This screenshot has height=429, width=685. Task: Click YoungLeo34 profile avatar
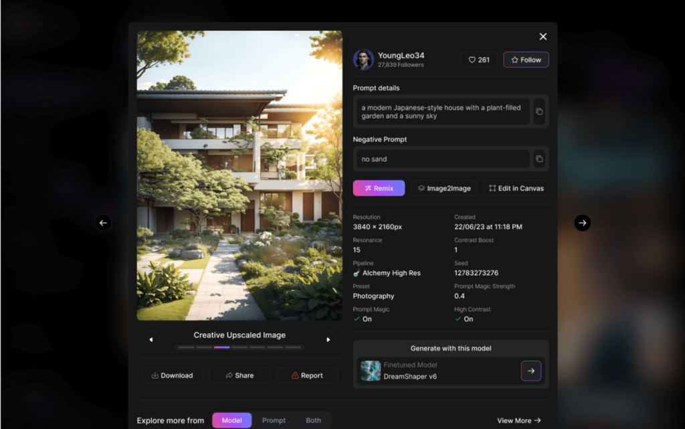tap(363, 60)
